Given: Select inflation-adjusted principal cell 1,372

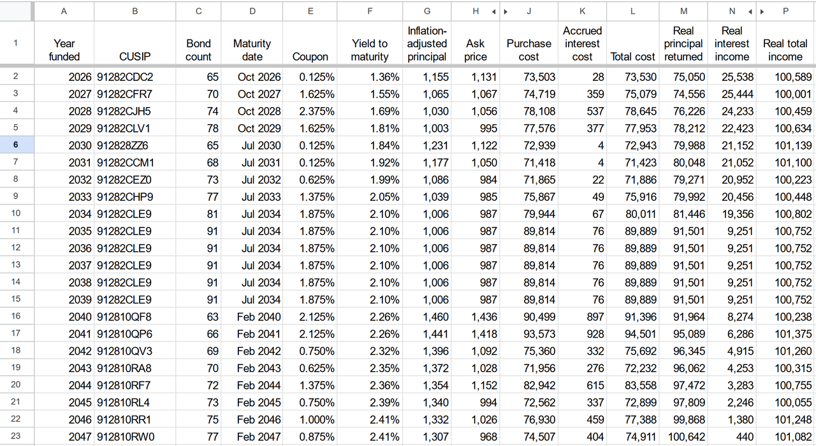Looking at the screenshot, I should click(427, 369).
